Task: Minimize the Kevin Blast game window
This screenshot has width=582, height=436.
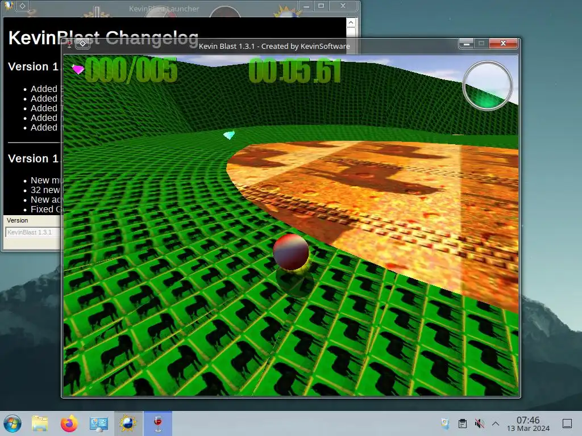Action: tap(467, 44)
